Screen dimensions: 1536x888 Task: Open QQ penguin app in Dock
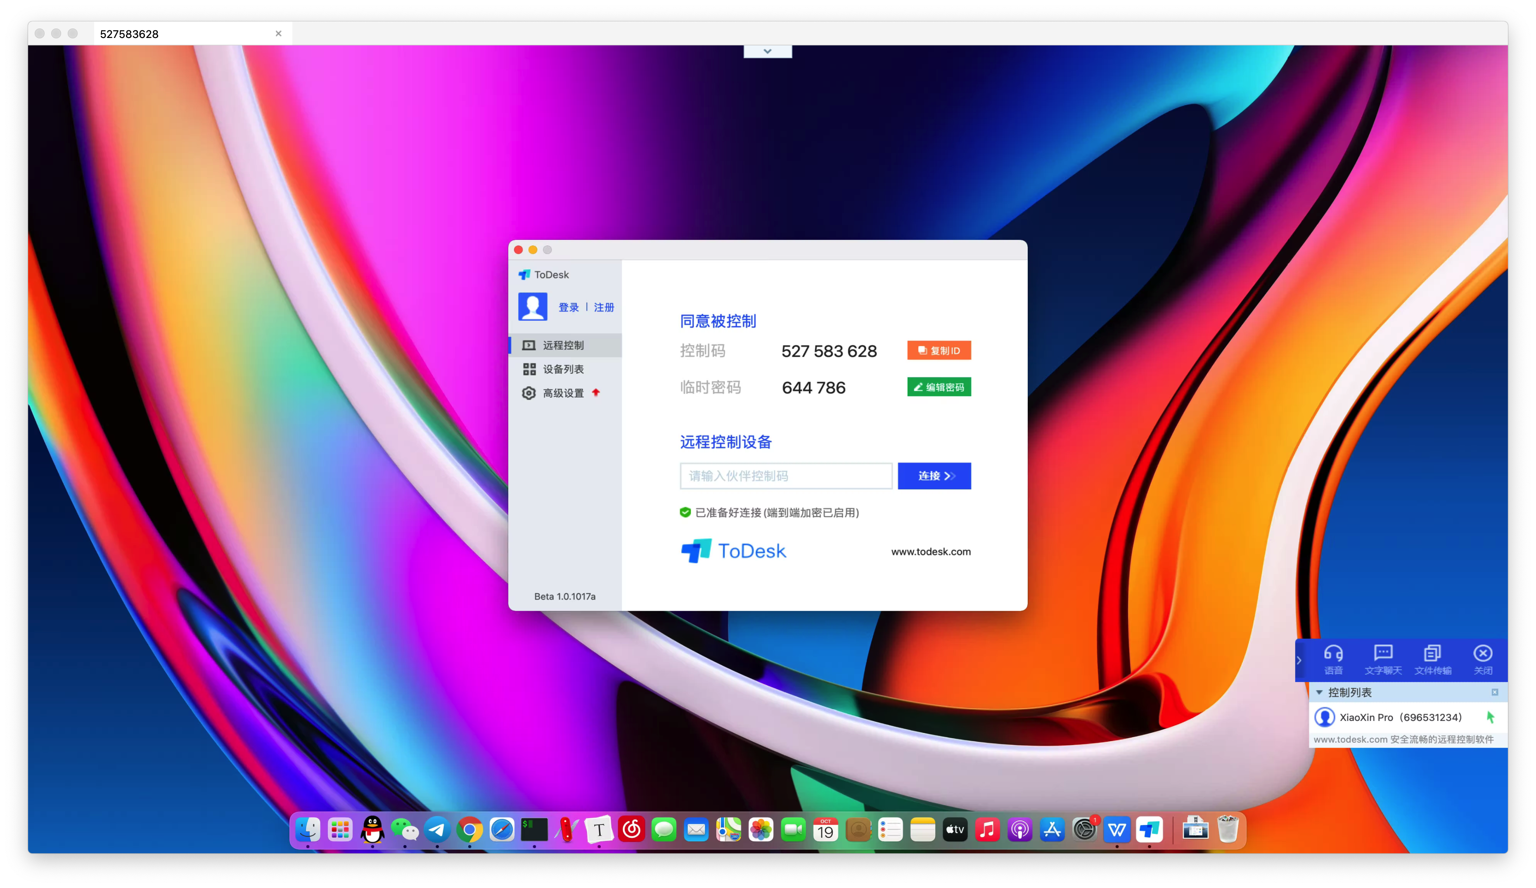(372, 829)
